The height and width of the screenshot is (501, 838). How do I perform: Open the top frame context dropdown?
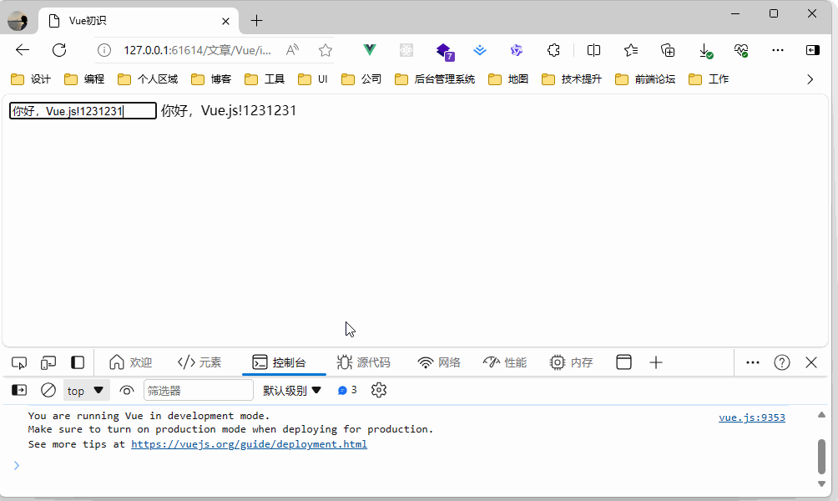[86, 390]
